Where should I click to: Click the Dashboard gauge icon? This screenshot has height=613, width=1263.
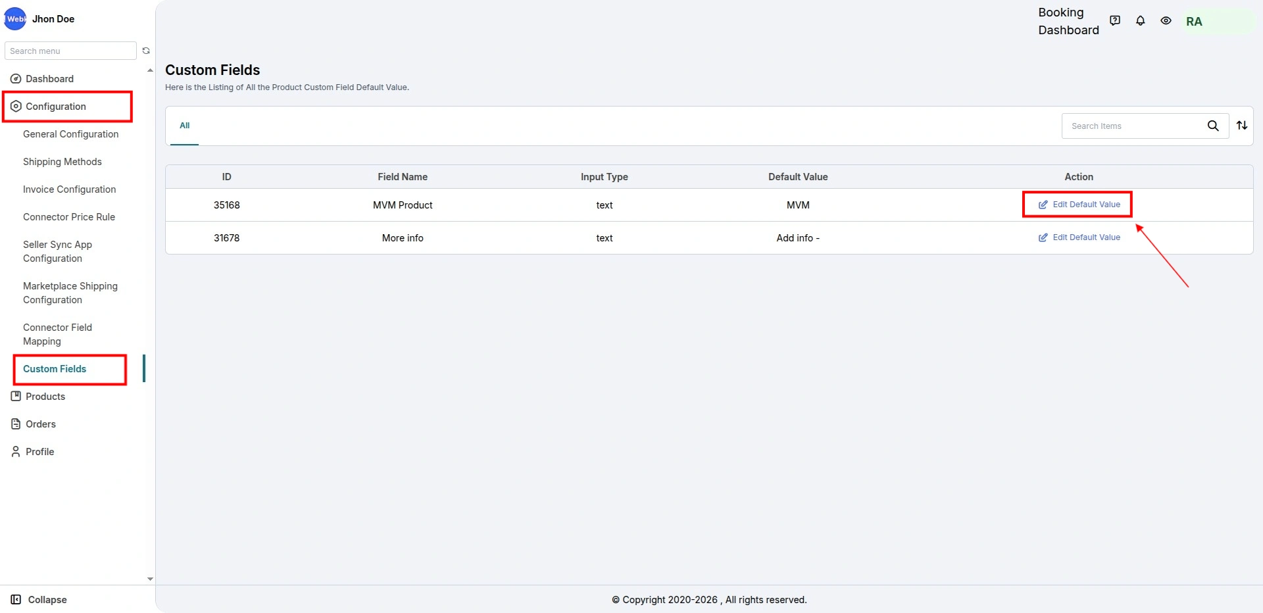16,79
